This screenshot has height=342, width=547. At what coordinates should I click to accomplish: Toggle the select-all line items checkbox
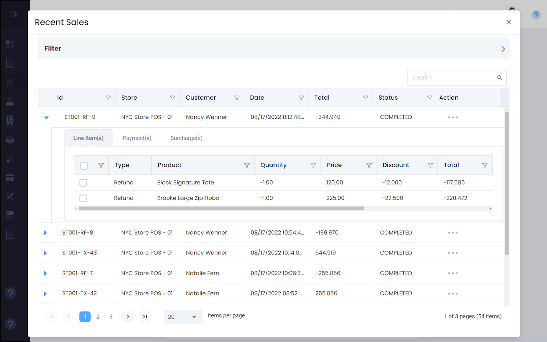point(84,166)
